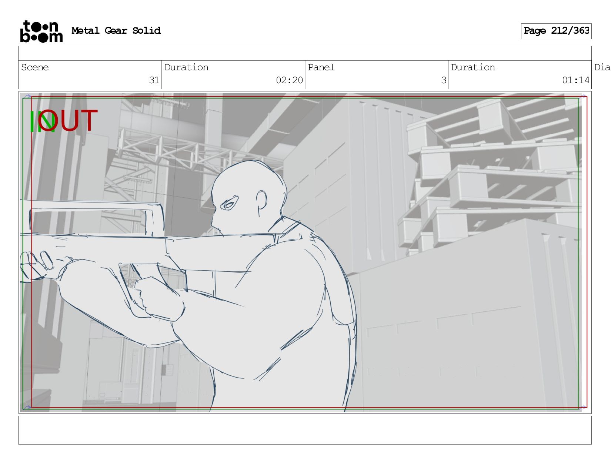
Task: Click the 'Page 212/363' page indicator
Action: 556,31
